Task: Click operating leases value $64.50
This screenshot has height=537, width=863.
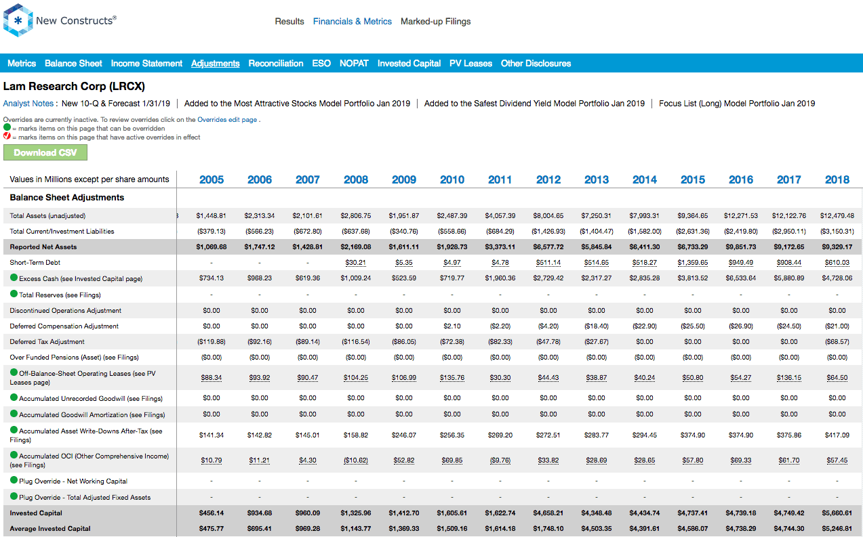Action: pyautogui.click(x=837, y=377)
